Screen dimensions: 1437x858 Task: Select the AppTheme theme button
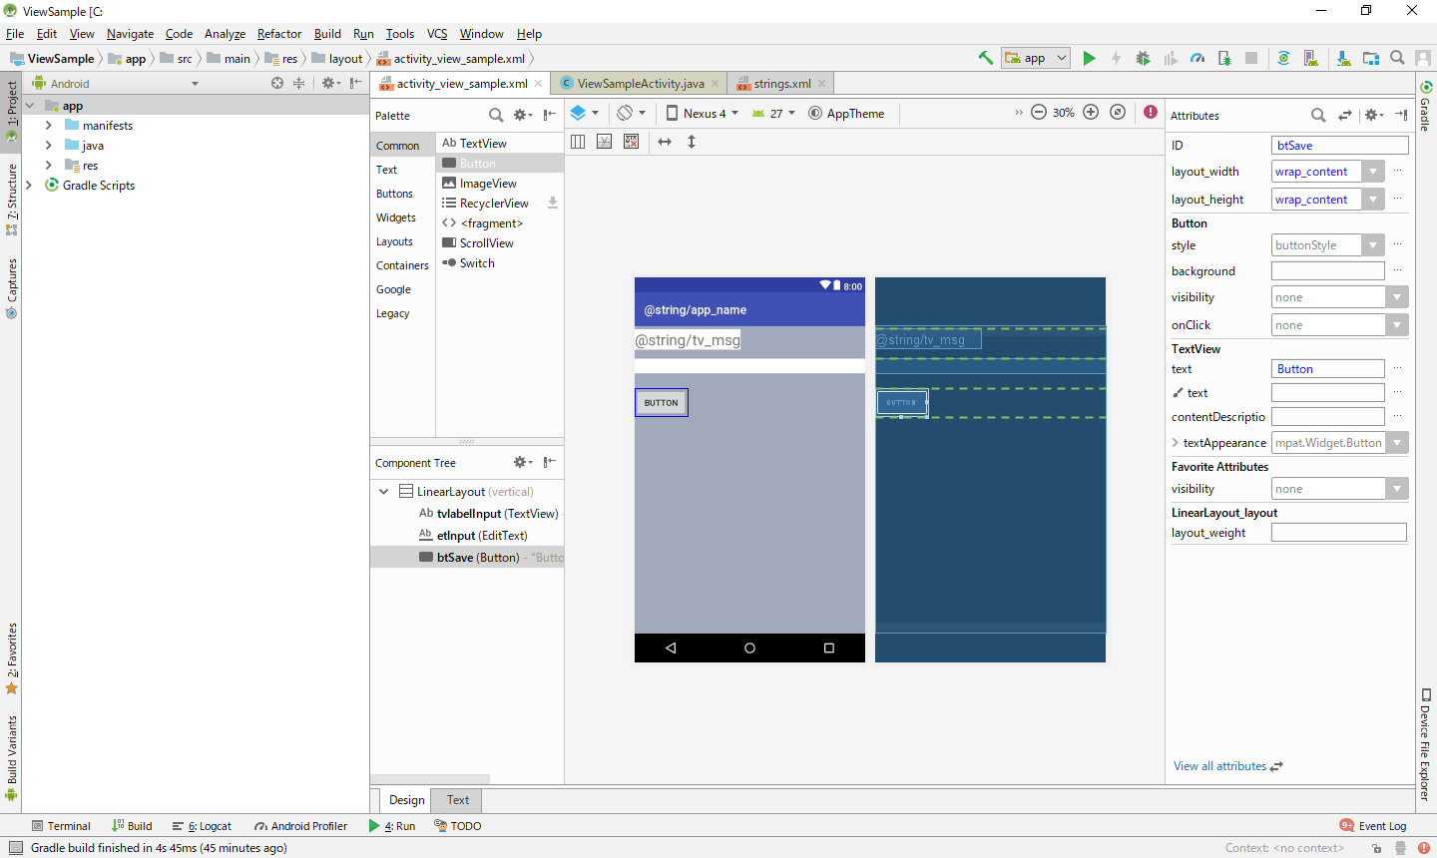click(847, 114)
